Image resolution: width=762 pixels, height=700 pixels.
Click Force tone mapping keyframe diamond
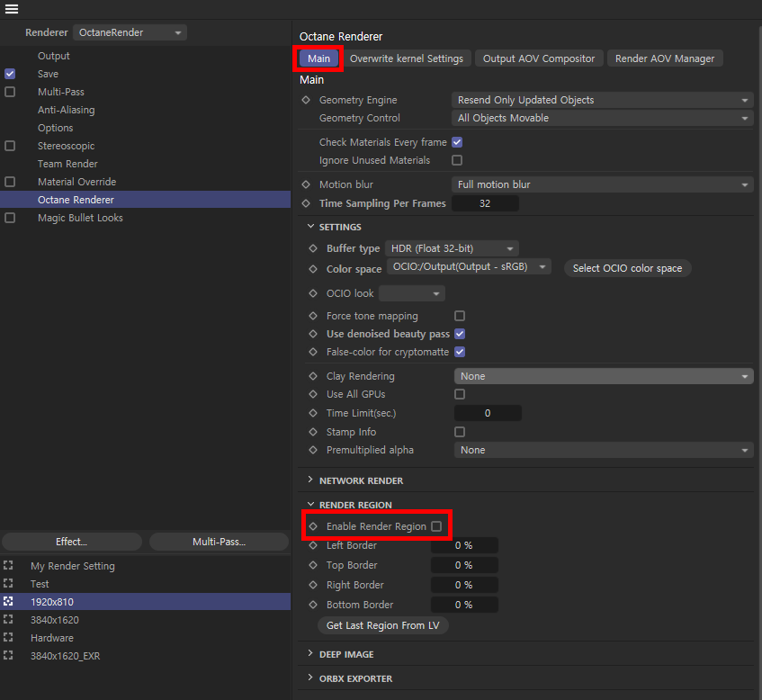point(313,316)
